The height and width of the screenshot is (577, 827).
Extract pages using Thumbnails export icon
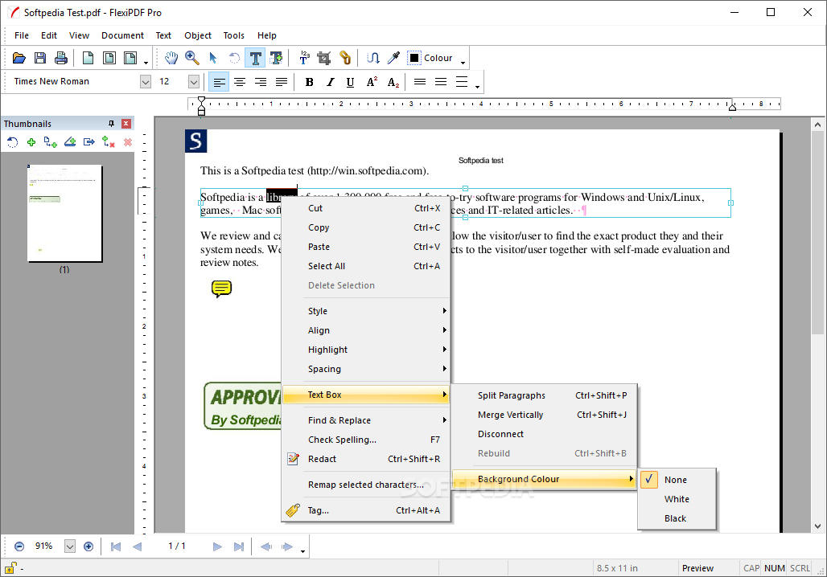tap(89, 142)
